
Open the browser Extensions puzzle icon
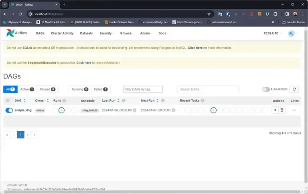click(276, 14)
